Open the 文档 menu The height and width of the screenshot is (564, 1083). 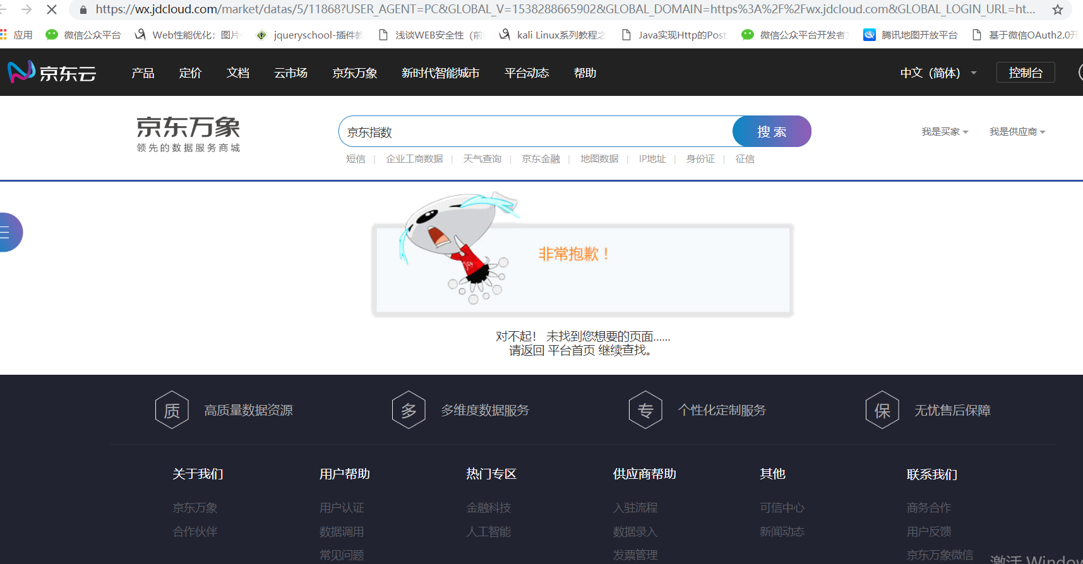238,73
